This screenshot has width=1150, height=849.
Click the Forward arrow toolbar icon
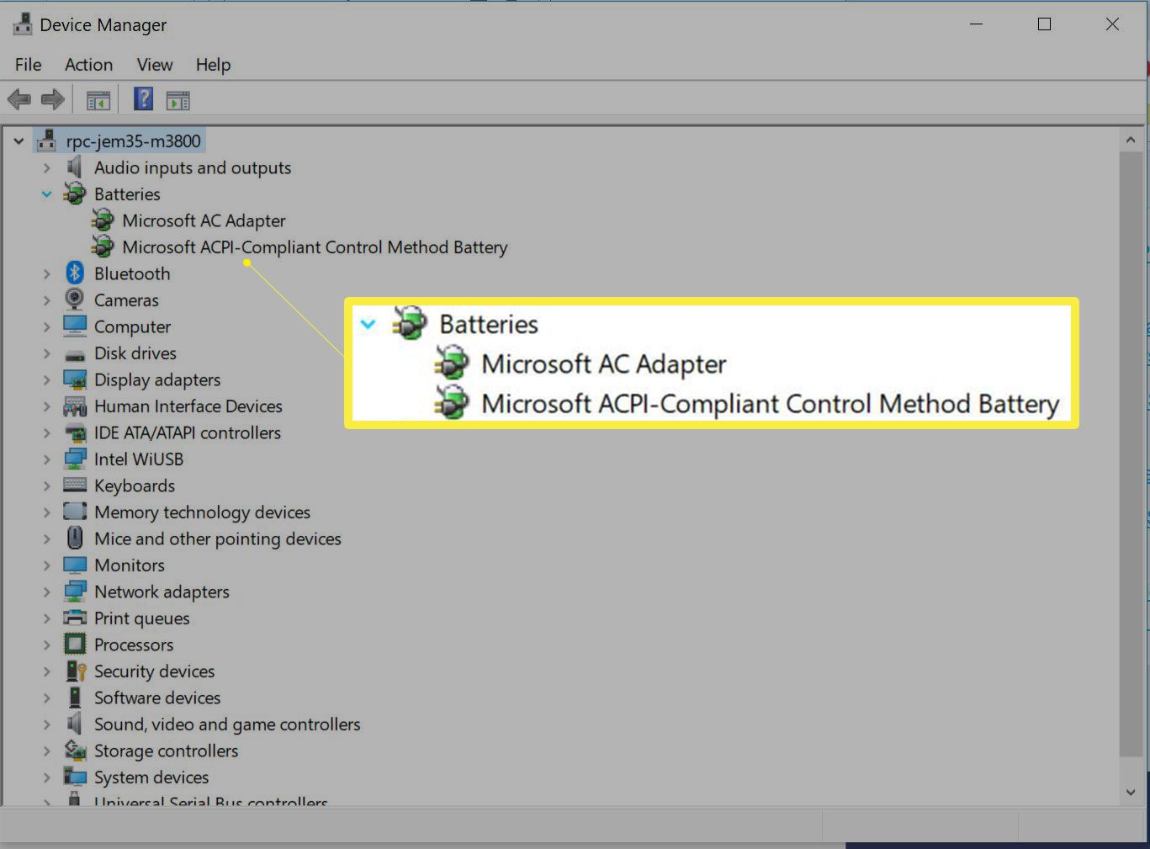pyautogui.click(x=52, y=100)
